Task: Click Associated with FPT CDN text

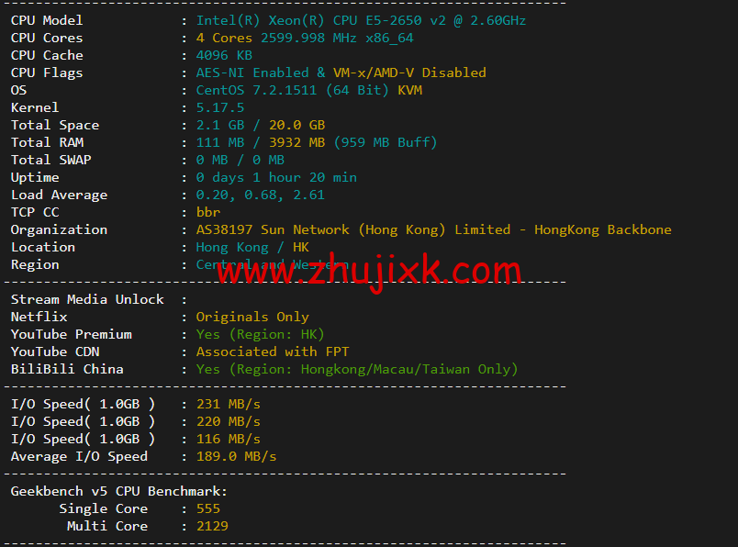Action: [273, 352]
